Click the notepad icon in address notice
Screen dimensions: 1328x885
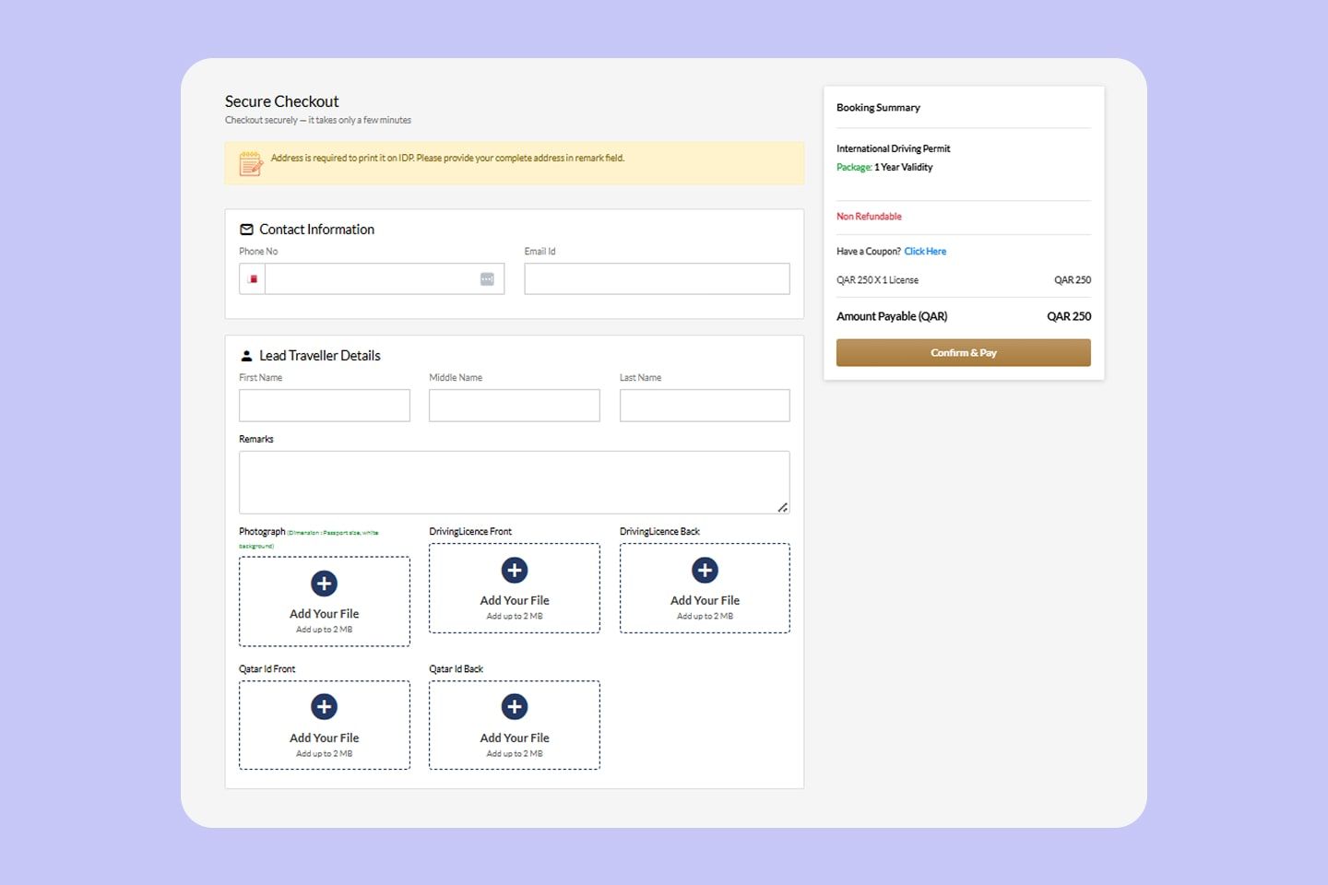[251, 163]
